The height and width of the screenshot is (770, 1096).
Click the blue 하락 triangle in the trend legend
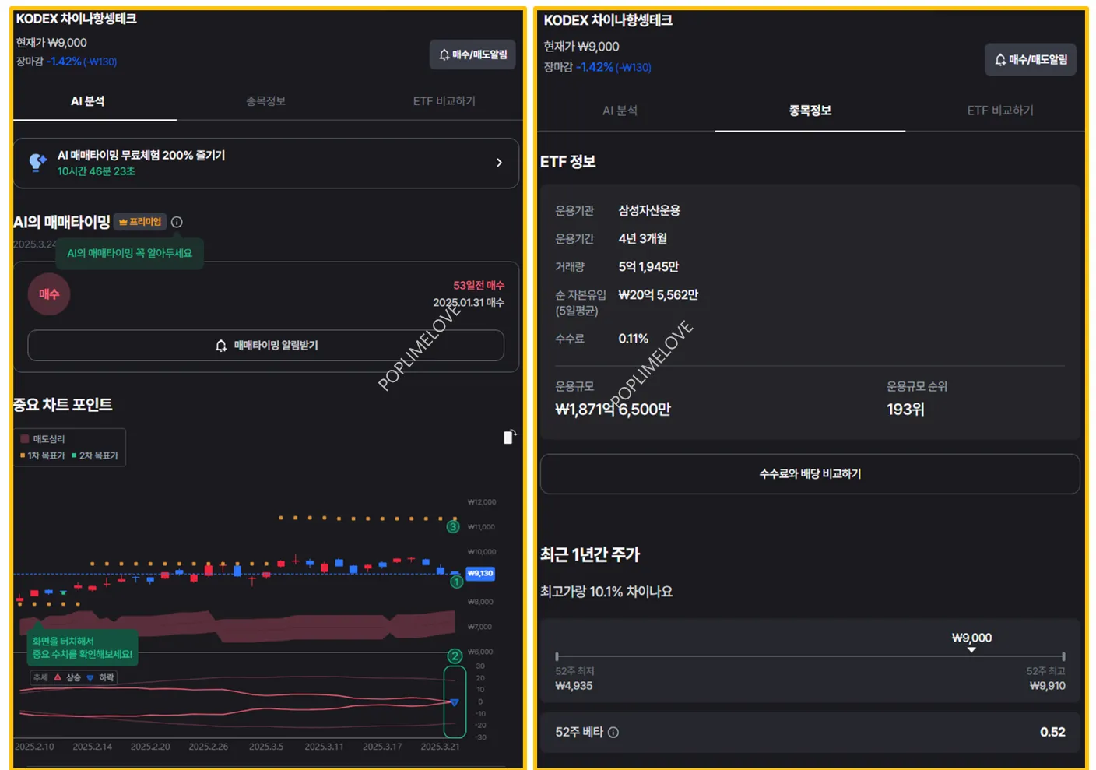[x=90, y=677]
